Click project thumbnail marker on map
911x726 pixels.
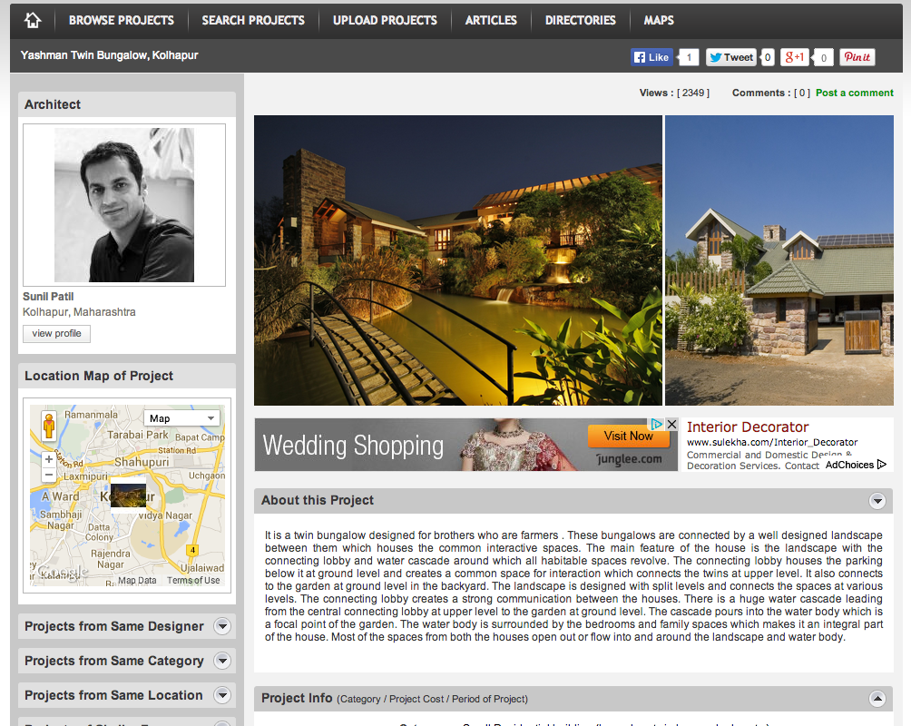(x=129, y=495)
